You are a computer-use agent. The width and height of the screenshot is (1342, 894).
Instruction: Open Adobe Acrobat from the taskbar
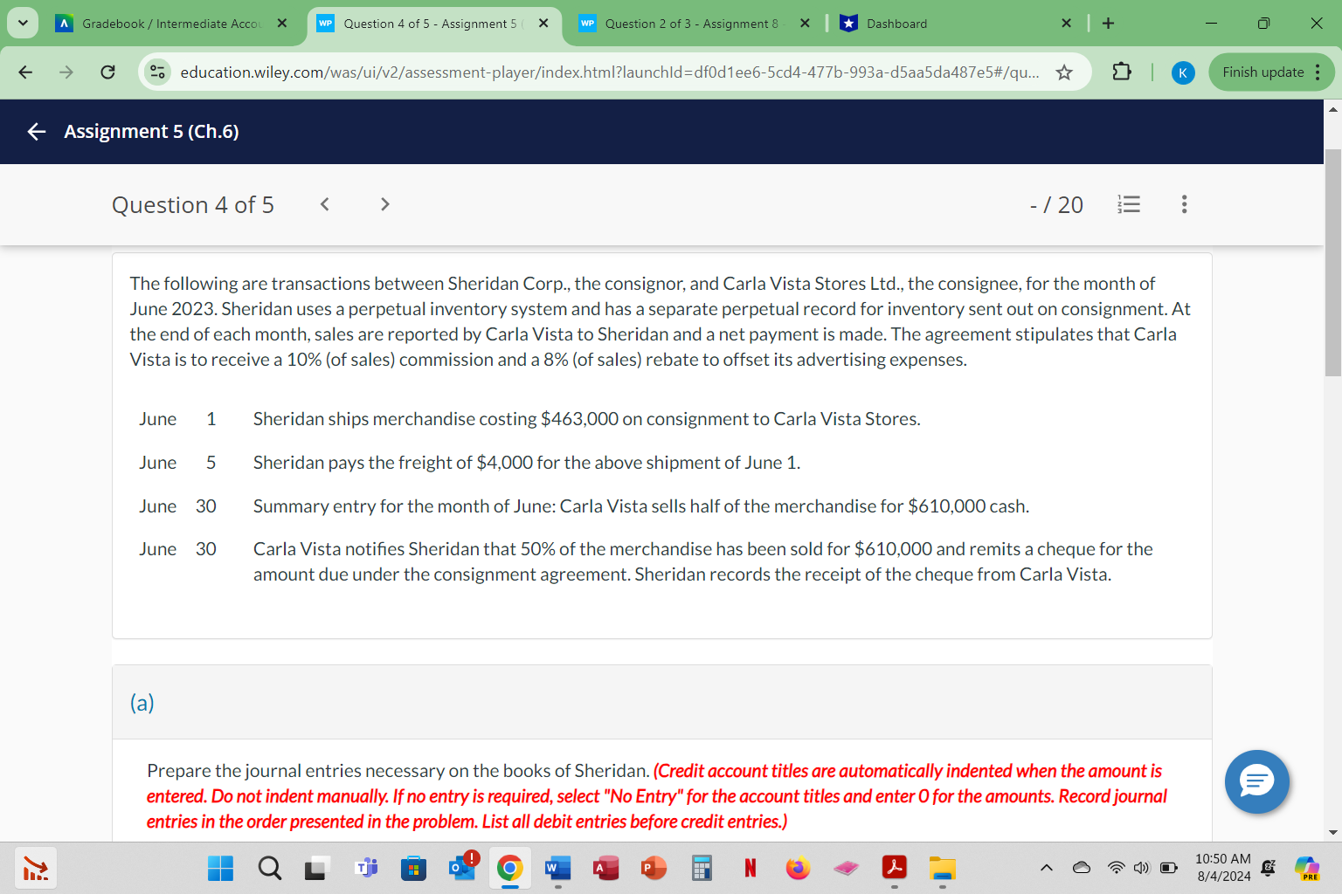(894, 868)
